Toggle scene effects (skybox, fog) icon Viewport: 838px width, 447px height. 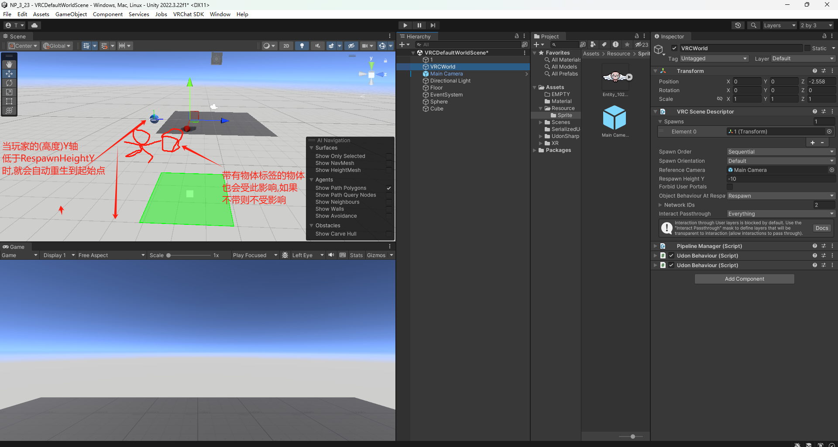click(x=332, y=46)
